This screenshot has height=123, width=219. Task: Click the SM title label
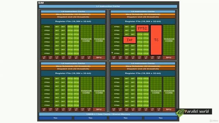point(41,3)
